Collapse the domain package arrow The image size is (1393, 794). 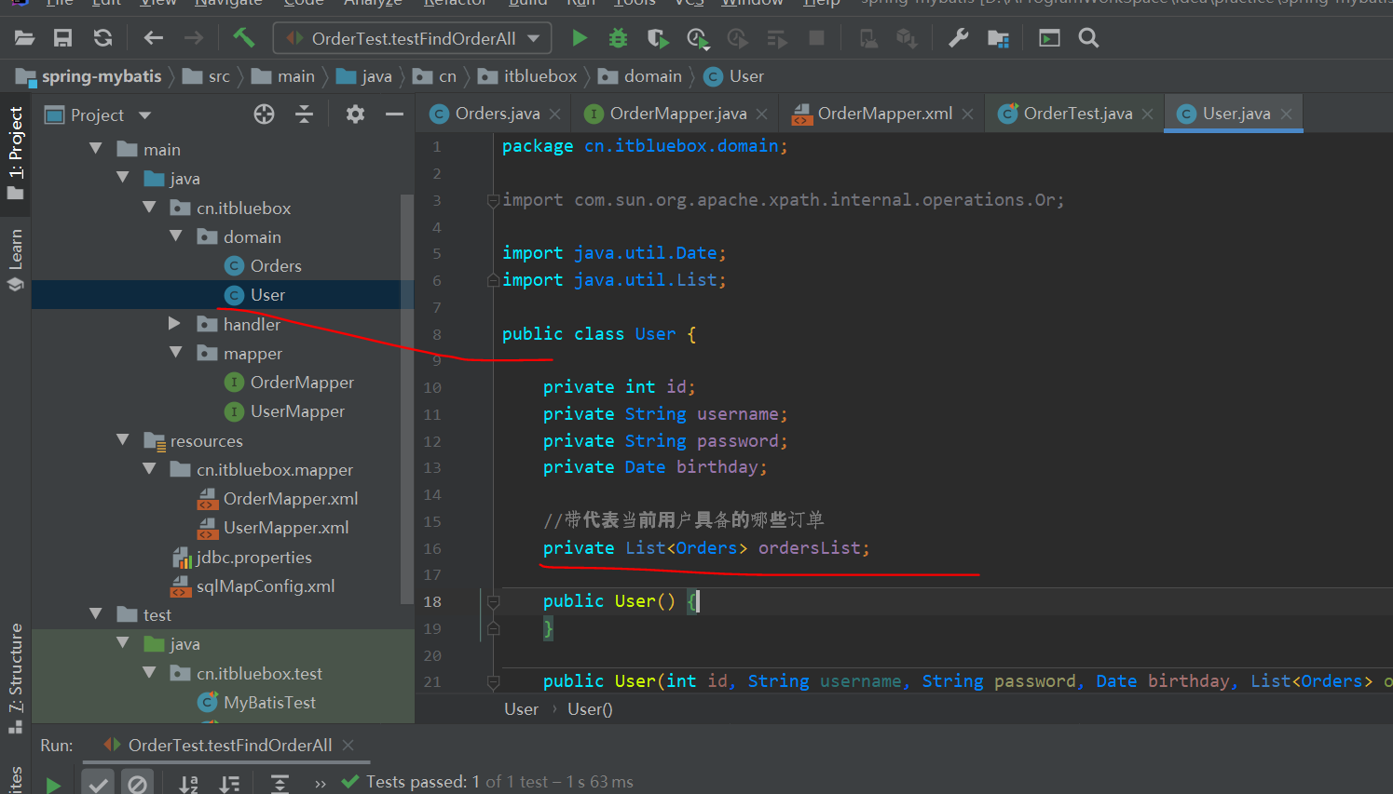click(176, 236)
